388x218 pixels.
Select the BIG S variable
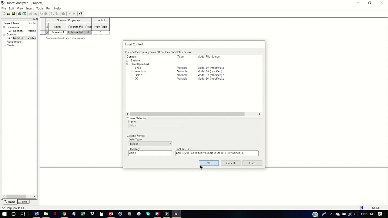pos(138,68)
